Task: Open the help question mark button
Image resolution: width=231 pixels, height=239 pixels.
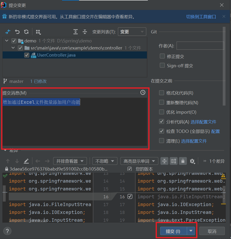Action: (7, 231)
